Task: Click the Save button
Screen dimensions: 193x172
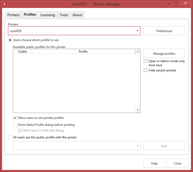Action: click(x=164, y=146)
